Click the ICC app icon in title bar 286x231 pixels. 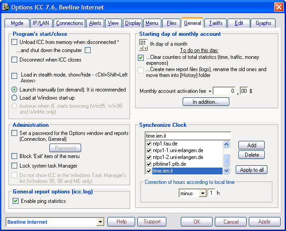(7, 7)
